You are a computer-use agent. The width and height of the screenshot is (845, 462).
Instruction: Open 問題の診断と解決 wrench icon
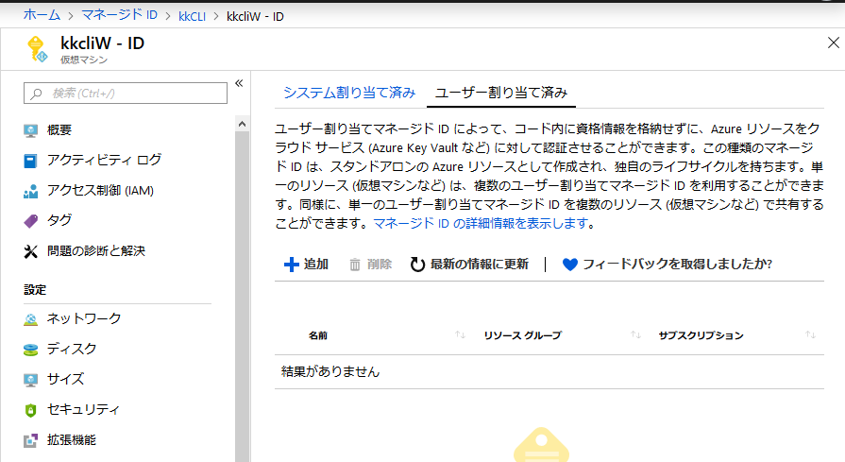click(x=31, y=251)
